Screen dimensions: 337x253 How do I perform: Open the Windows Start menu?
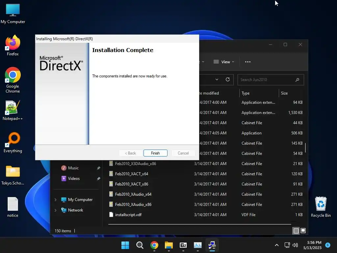click(x=125, y=245)
